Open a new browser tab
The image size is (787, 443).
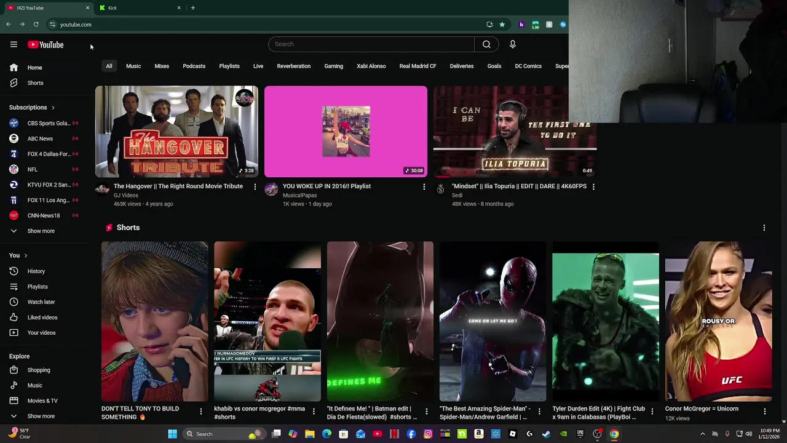pyautogui.click(x=193, y=8)
